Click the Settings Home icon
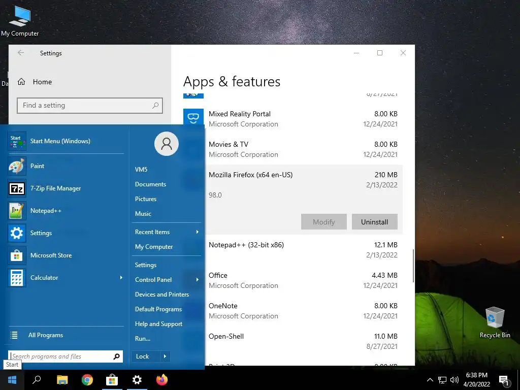Image resolution: width=520 pixels, height=390 pixels. 21,82
